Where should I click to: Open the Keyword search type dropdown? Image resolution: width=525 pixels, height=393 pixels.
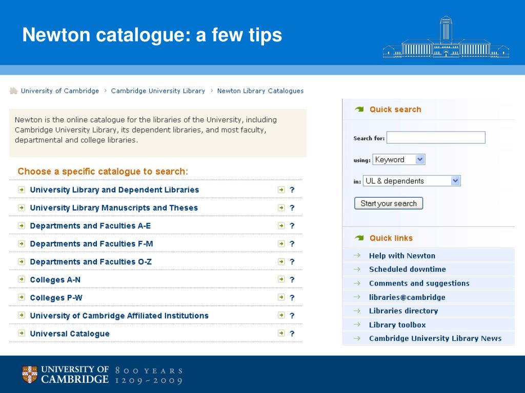[399, 160]
